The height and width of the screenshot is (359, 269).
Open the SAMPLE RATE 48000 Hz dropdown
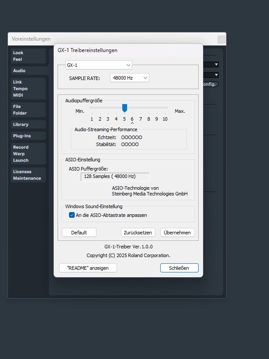(x=129, y=78)
